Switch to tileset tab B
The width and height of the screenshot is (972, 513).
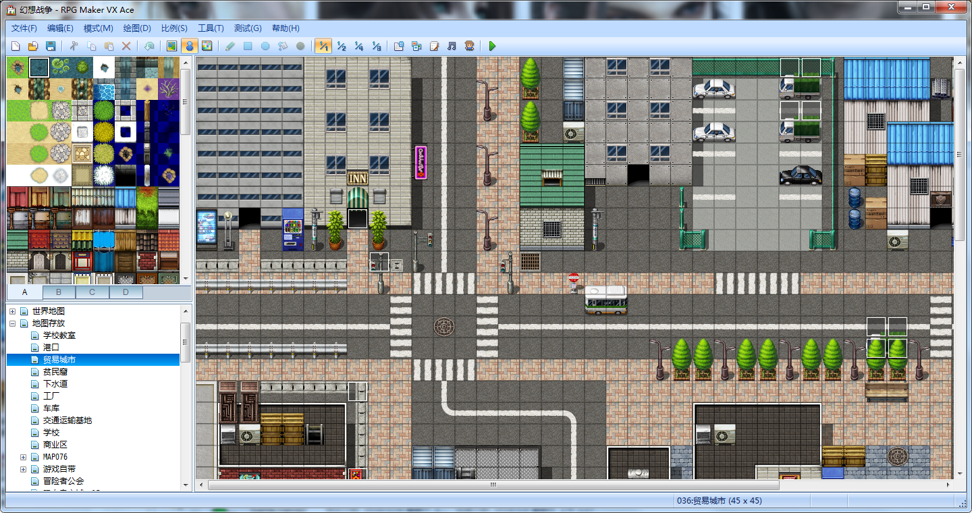coord(59,292)
